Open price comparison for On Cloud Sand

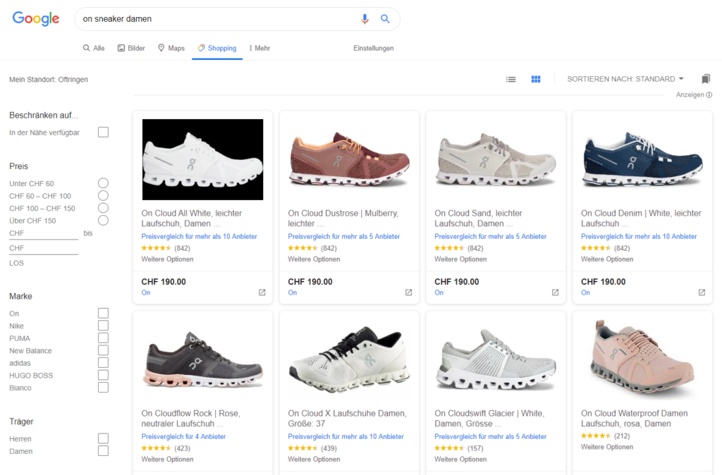(x=491, y=237)
